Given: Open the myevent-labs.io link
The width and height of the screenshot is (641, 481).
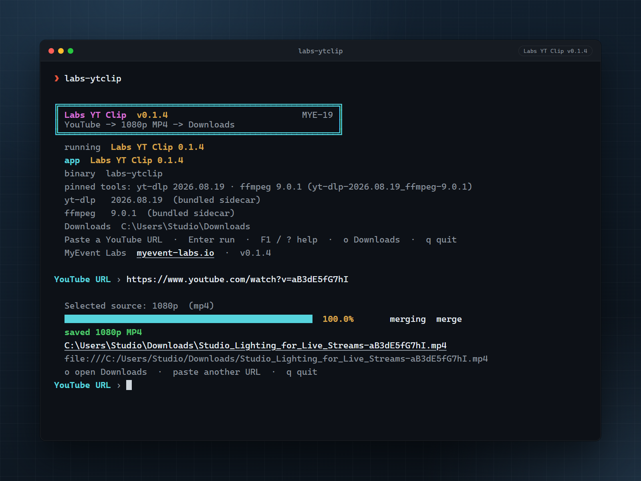Looking at the screenshot, I should tap(175, 253).
